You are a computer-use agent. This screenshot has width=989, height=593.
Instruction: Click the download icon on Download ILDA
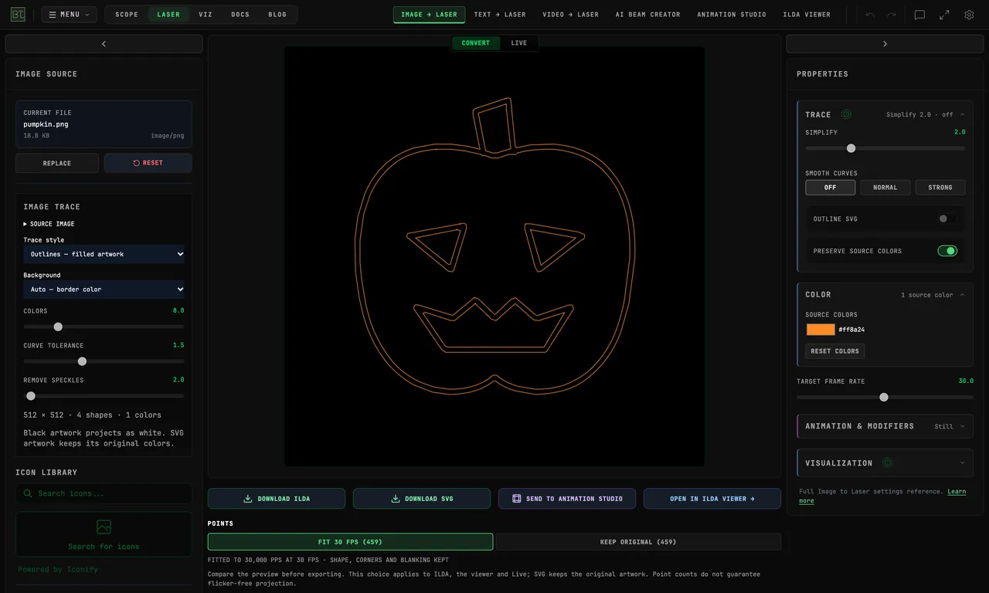[x=248, y=499]
